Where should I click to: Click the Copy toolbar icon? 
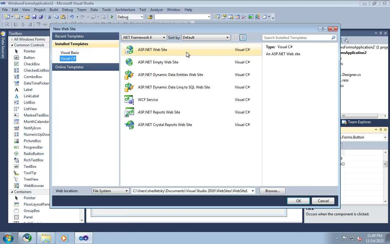(56, 17)
